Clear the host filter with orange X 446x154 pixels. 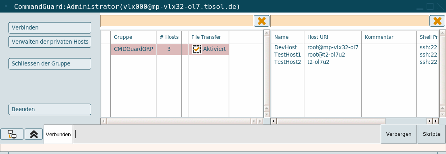coord(437,21)
